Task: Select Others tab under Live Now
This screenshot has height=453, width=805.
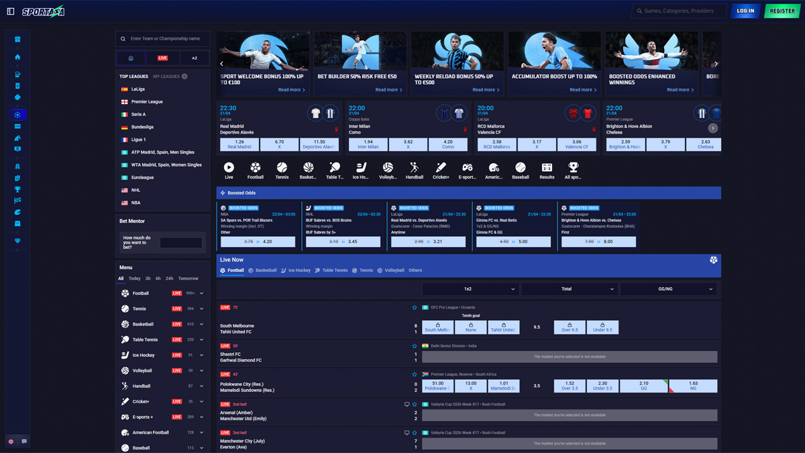Action: [415, 270]
